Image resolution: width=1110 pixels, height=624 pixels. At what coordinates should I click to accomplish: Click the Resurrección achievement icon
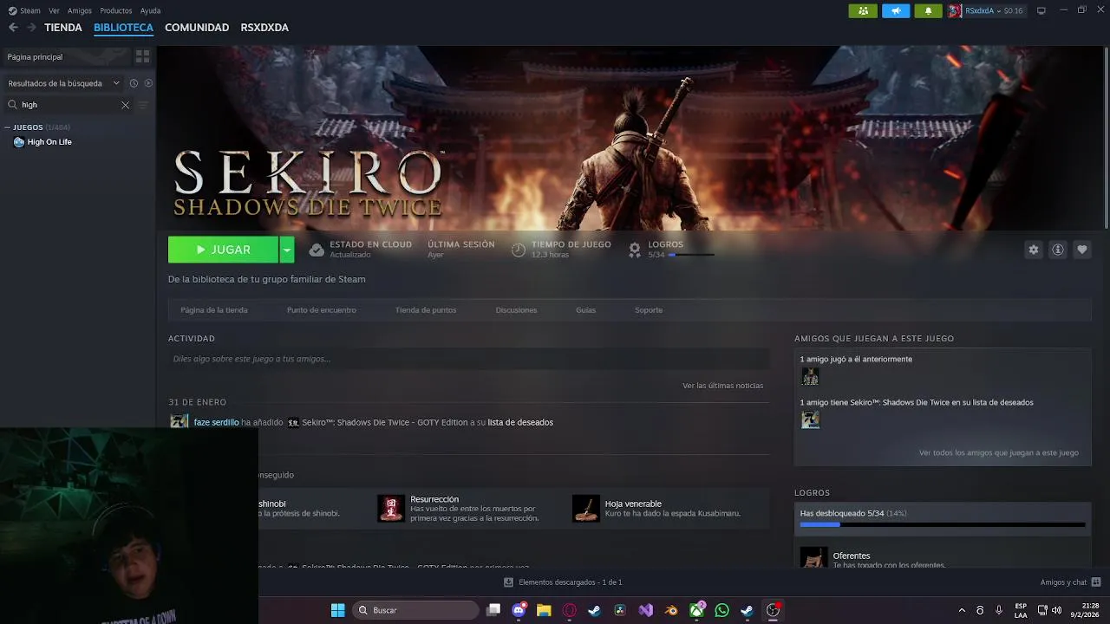[391, 509]
